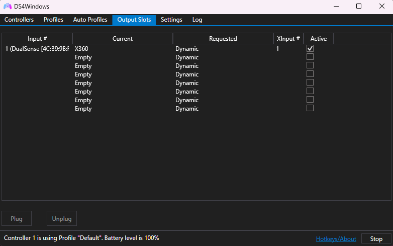Toggle Active checkbox on second slot row
393x246 pixels.
click(x=310, y=57)
